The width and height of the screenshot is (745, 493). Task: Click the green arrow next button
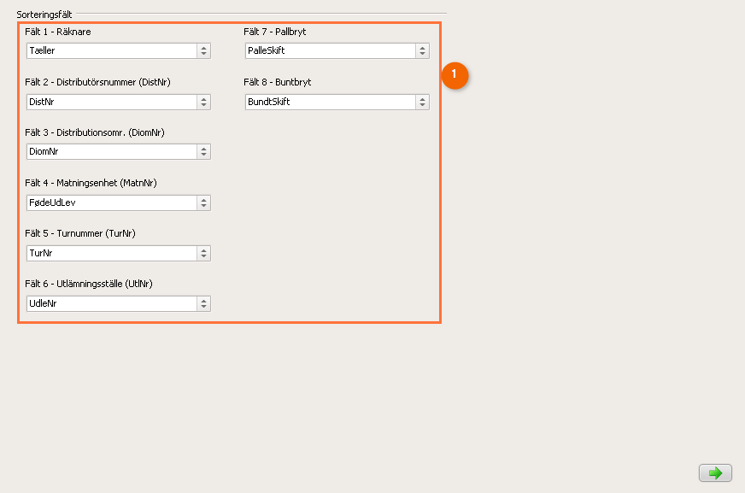tap(715, 473)
